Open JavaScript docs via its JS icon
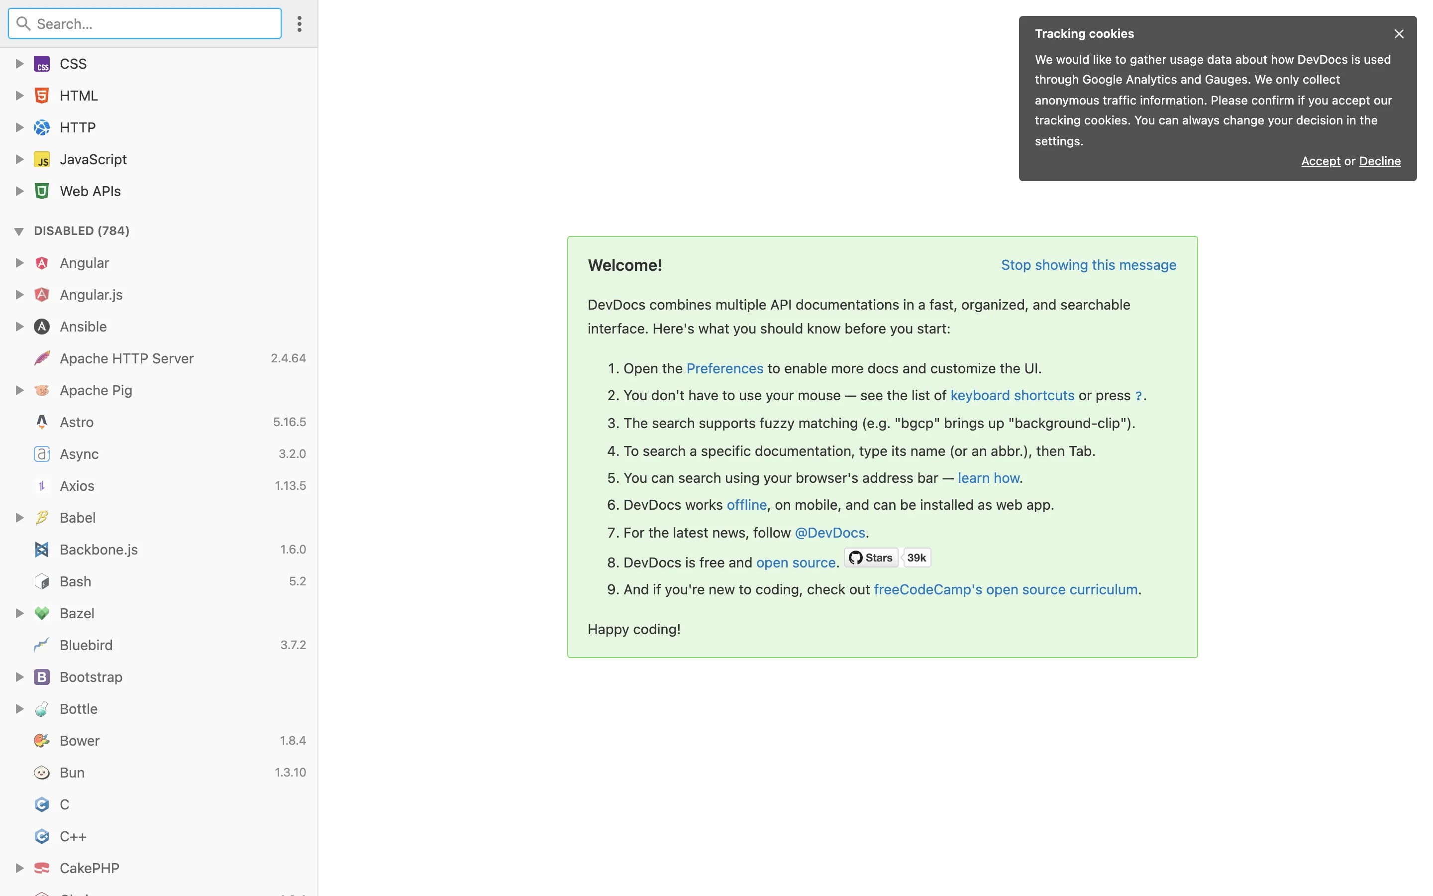 tap(41, 159)
